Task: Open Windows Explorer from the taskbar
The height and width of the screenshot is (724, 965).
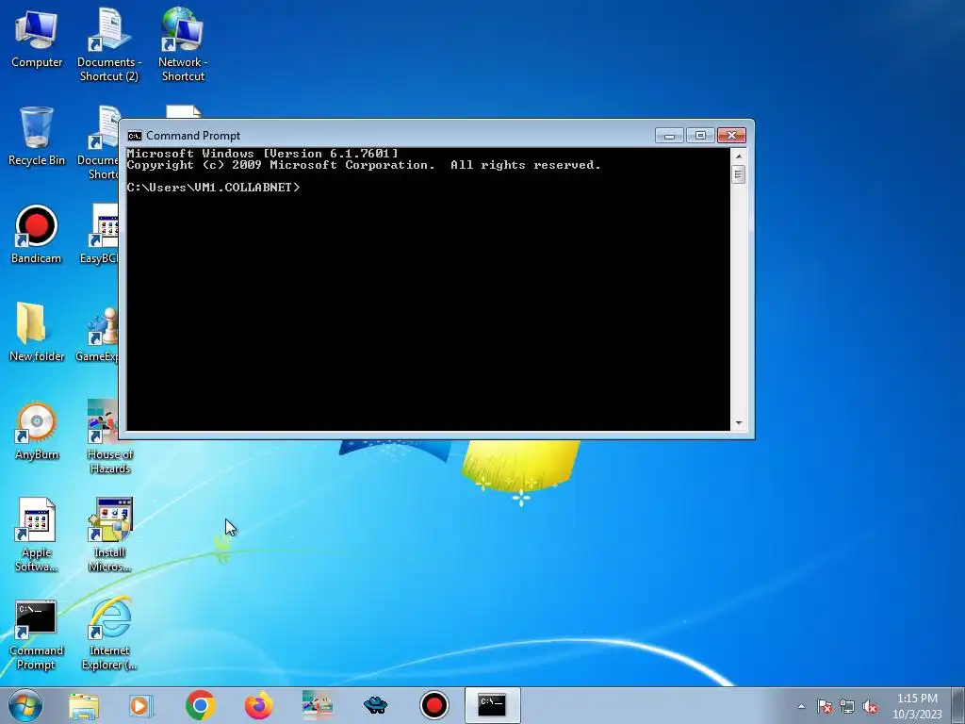Action: coord(84,705)
